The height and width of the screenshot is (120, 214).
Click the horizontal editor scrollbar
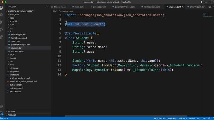(126, 116)
